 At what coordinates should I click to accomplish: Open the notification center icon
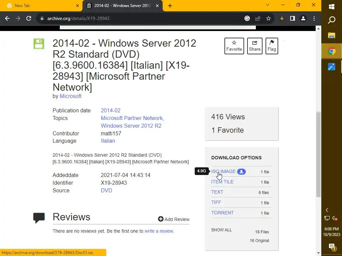click(x=332, y=247)
